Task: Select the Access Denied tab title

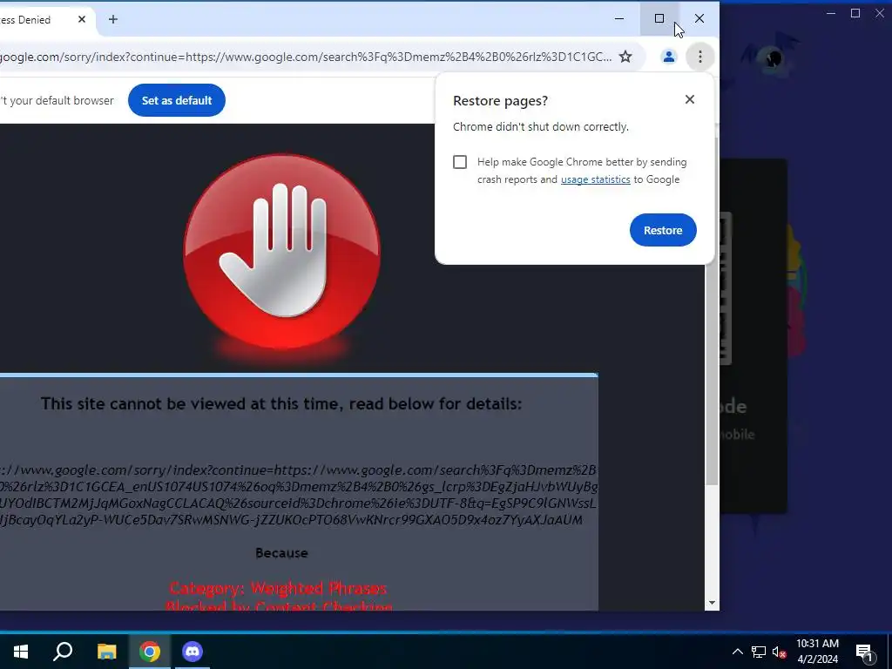Action: 25,19
